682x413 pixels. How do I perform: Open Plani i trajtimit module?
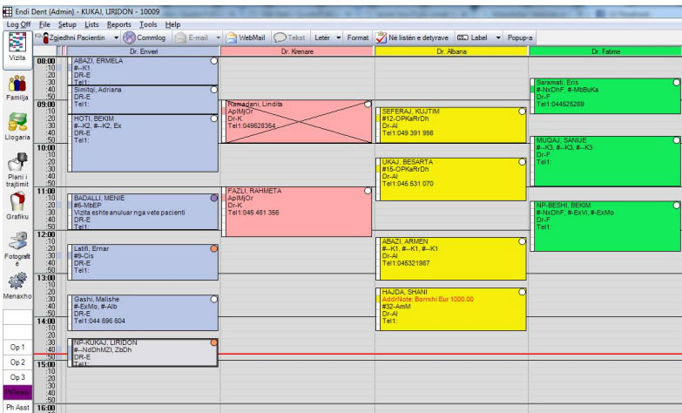coord(17,169)
